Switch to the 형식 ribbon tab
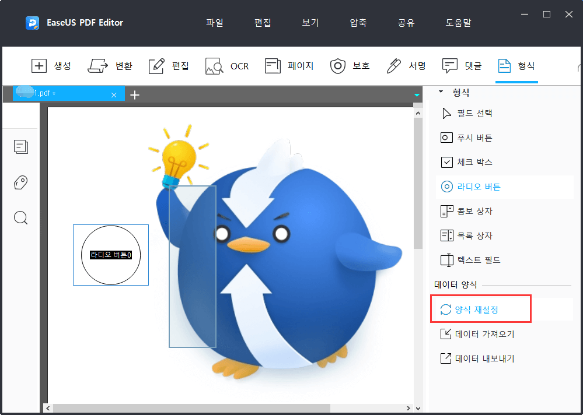This screenshot has height=415, width=583. 516,66
